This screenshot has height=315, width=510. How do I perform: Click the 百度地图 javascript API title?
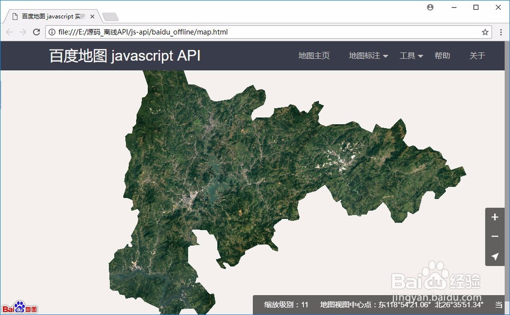pos(125,55)
